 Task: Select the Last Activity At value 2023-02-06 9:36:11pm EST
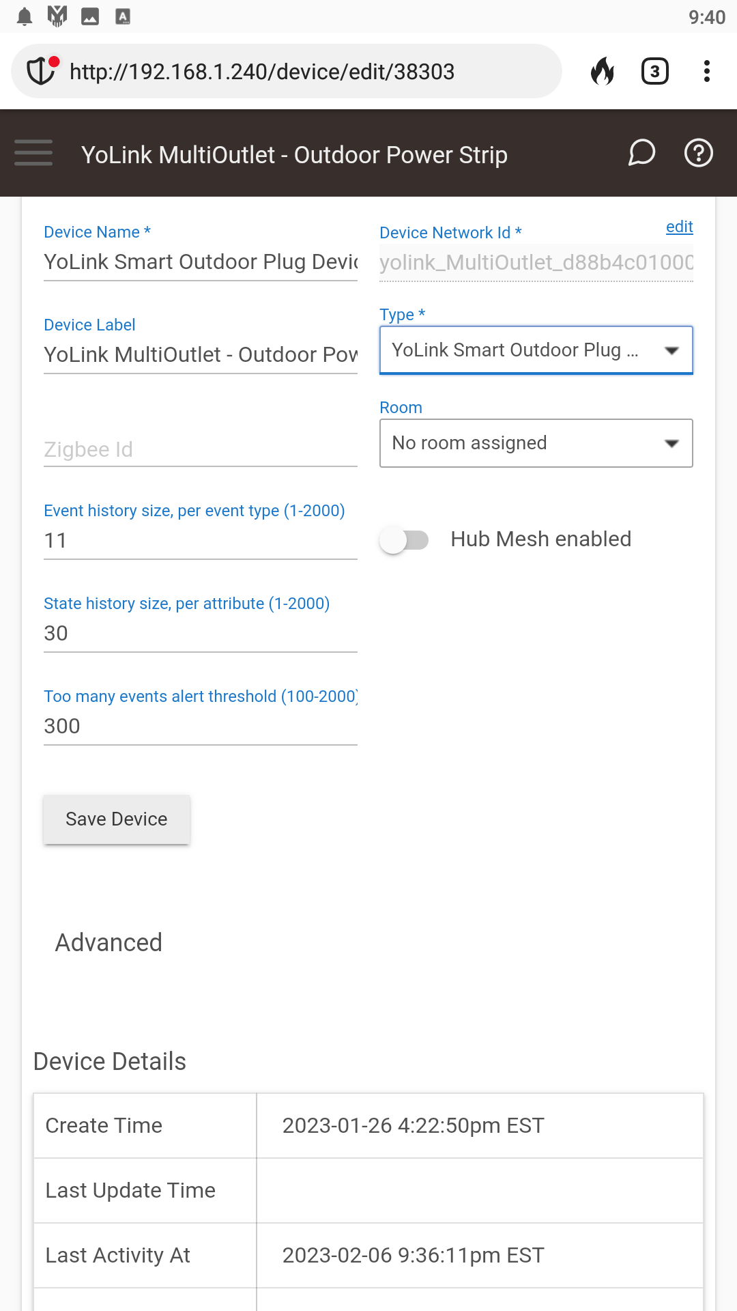414,1255
